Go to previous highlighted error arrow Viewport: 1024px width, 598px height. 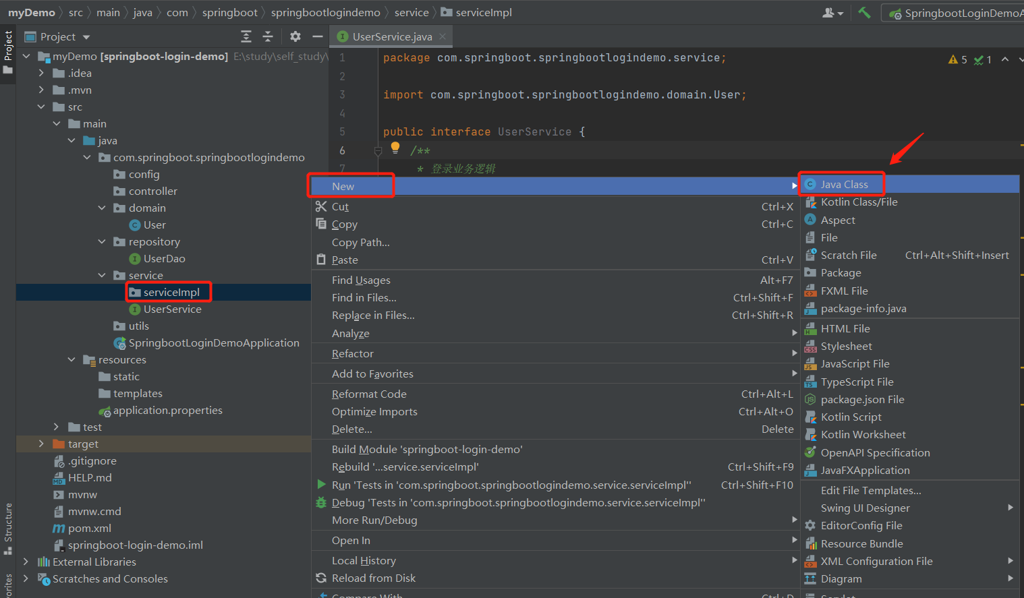[x=1005, y=59]
